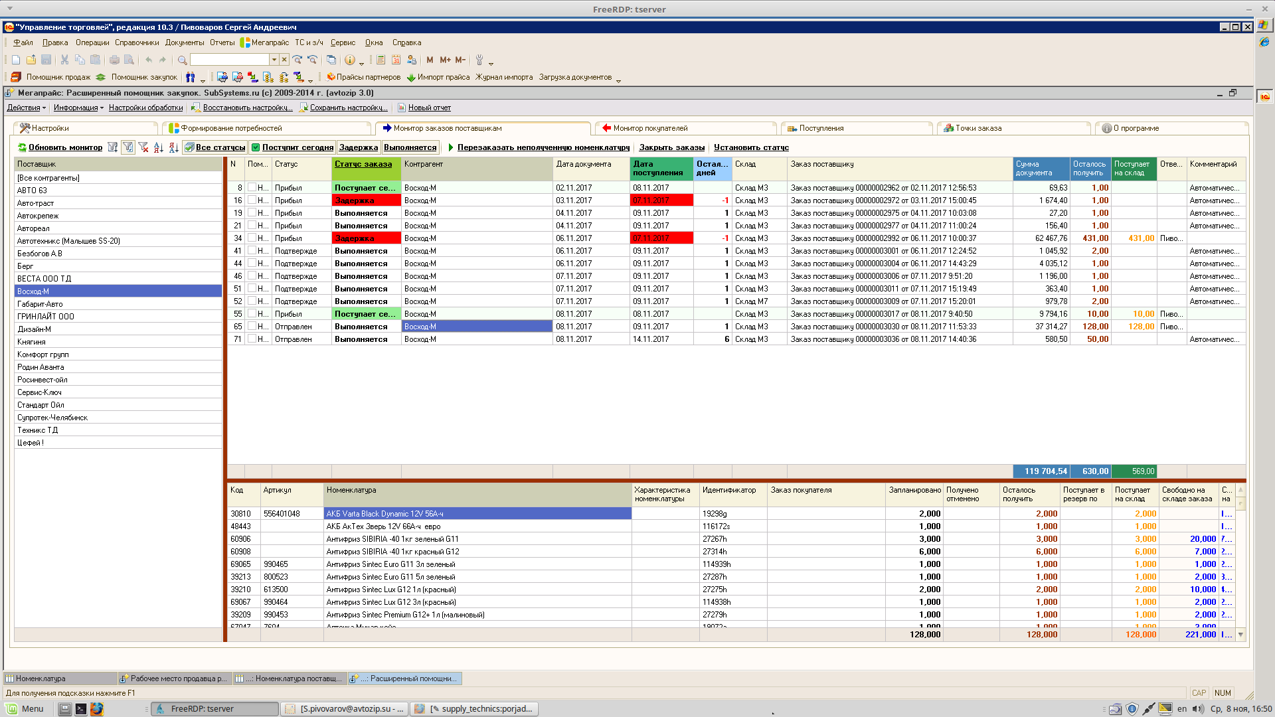This screenshot has width=1275, height=717.
Task: Sort descending with Z-A icon
Action: [x=173, y=147]
